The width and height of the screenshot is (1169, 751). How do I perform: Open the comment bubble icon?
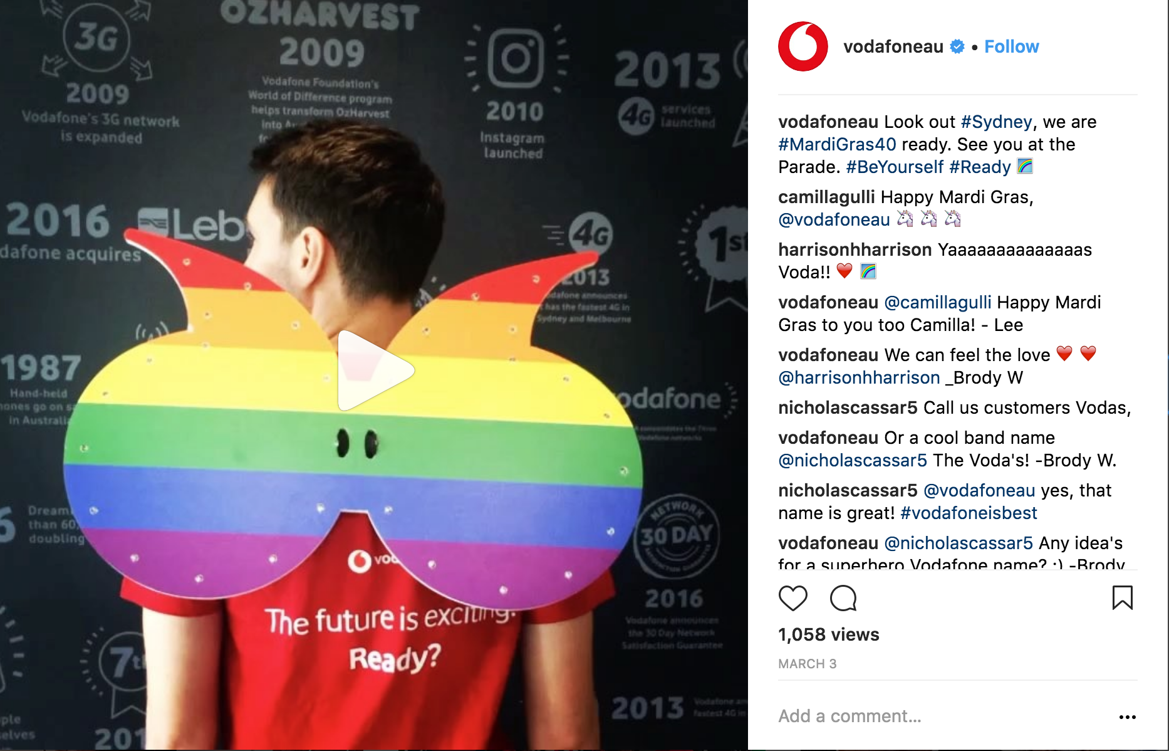coord(843,598)
